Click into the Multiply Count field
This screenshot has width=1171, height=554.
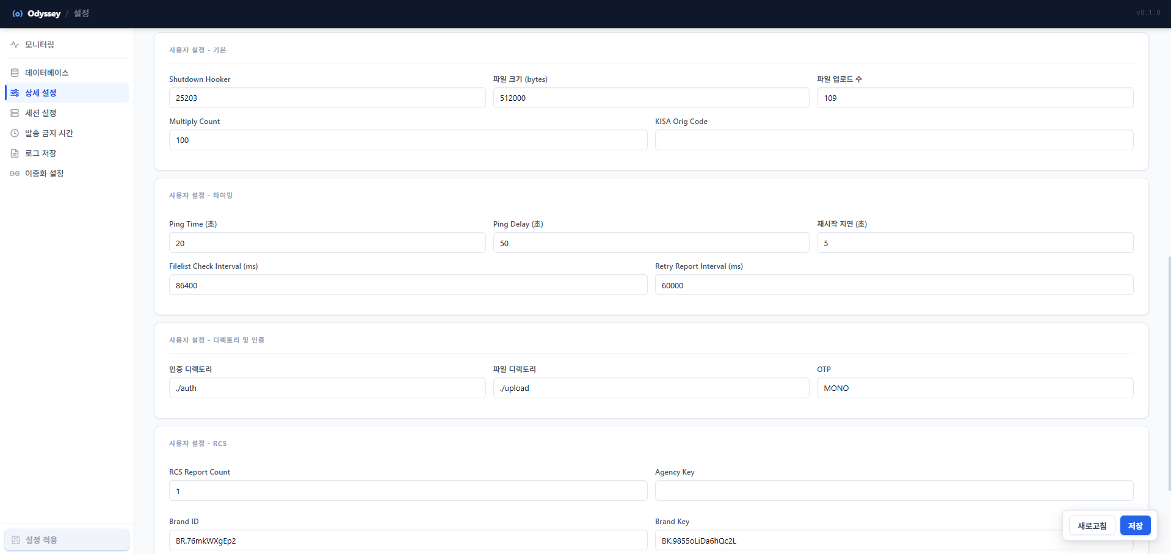click(x=408, y=140)
